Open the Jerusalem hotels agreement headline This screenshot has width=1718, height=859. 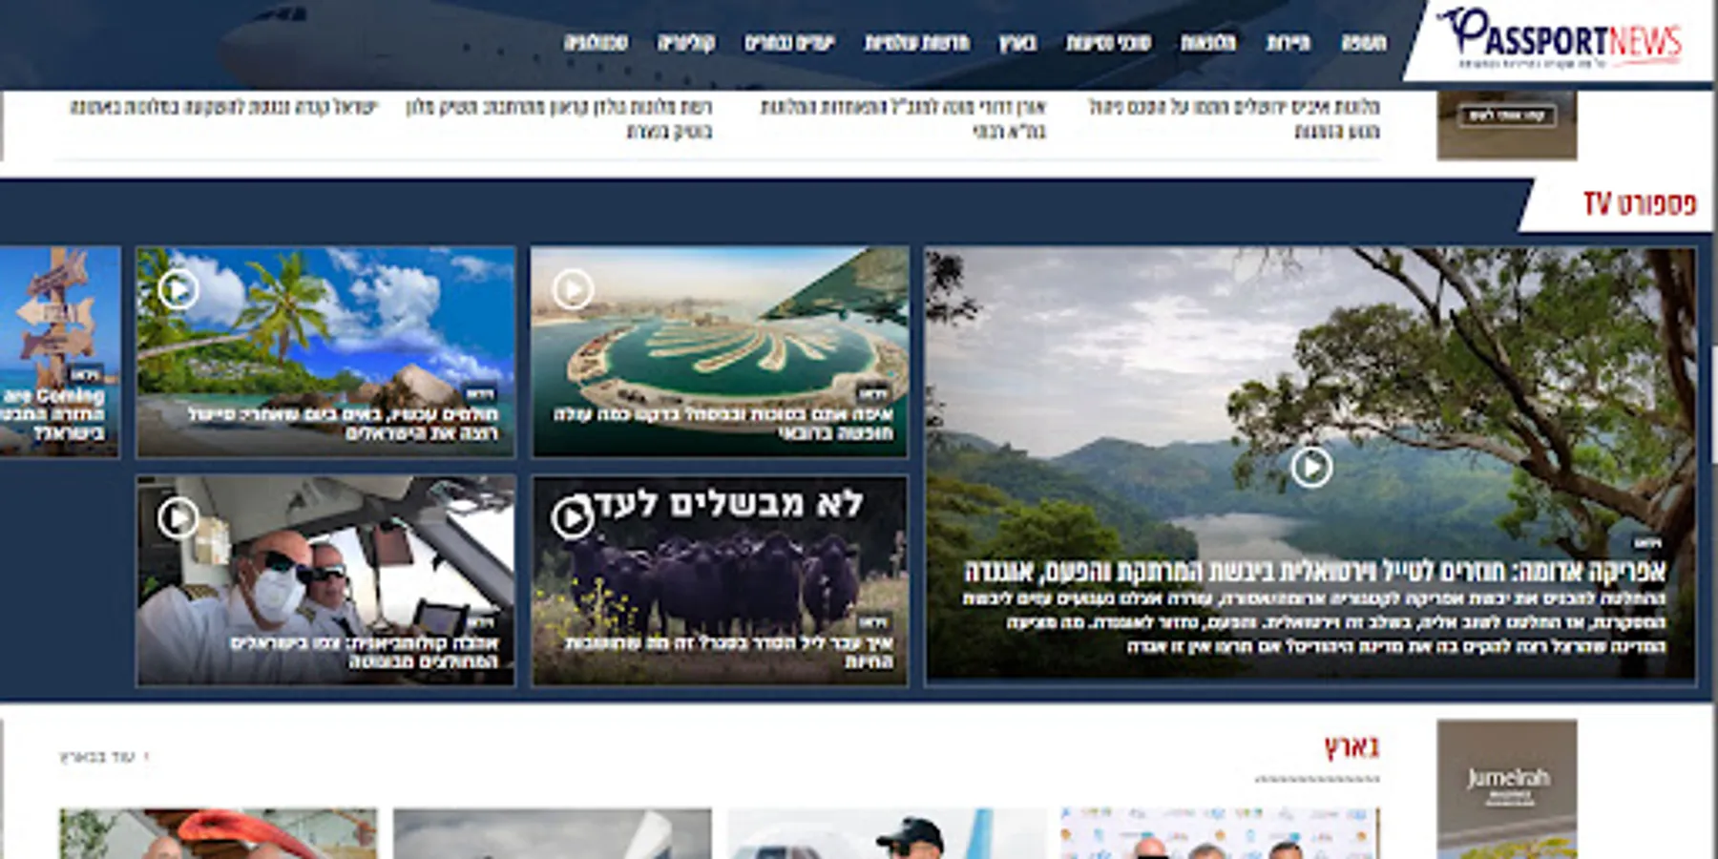pos(1234,118)
